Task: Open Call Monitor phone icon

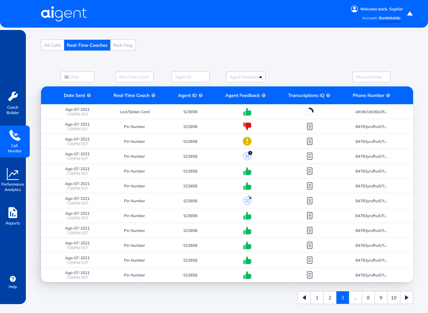Action: tap(15, 135)
